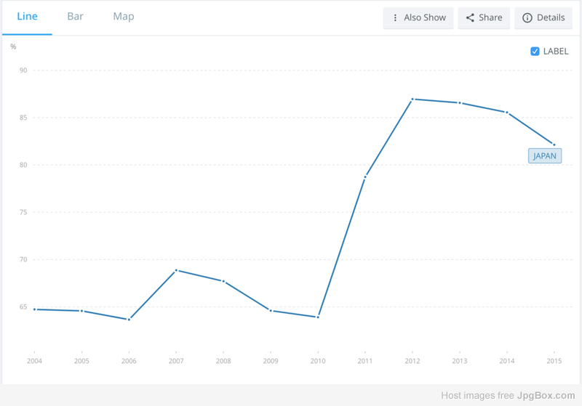The width and height of the screenshot is (582, 406).
Task: Toggle the LABEL checkbox
Action: (x=535, y=51)
